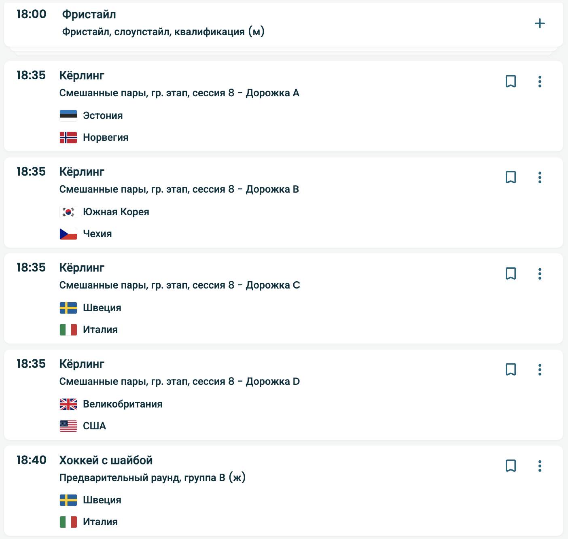Screen dimensions: 568x539
Task: Open more options for Дорожка C curling match
Action: click(x=540, y=274)
